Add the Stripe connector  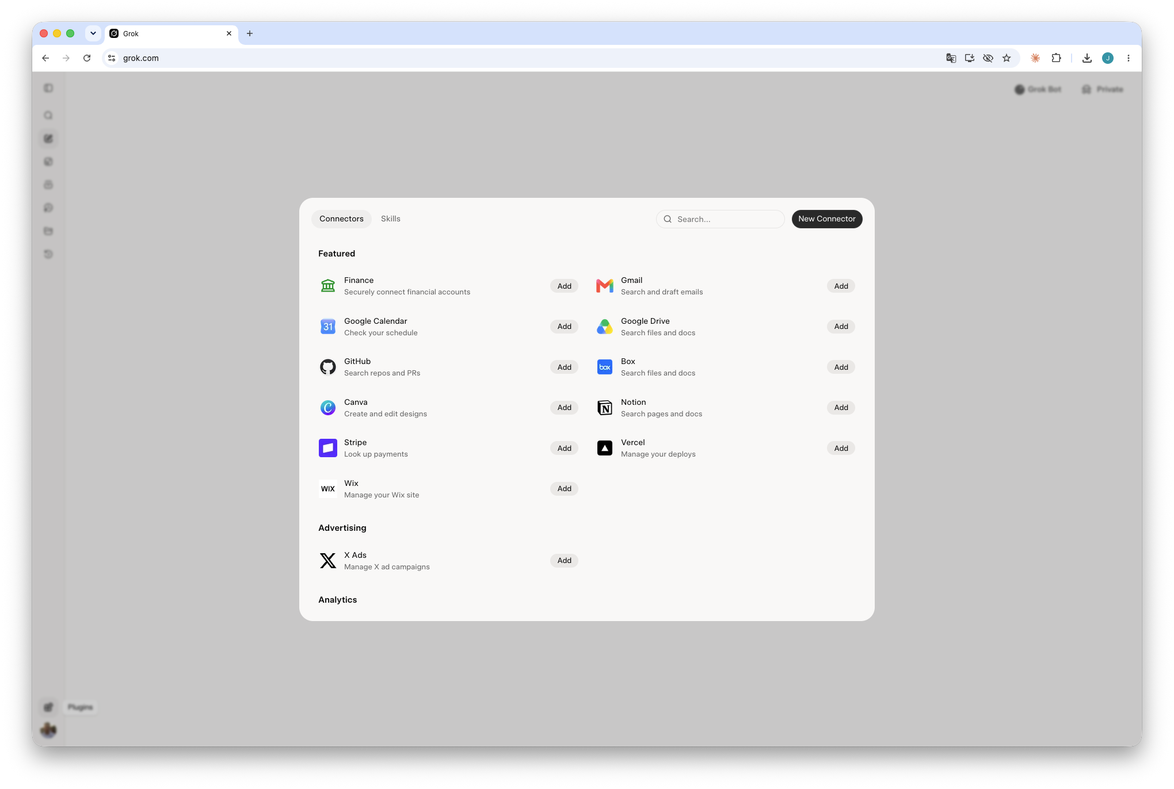564,449
